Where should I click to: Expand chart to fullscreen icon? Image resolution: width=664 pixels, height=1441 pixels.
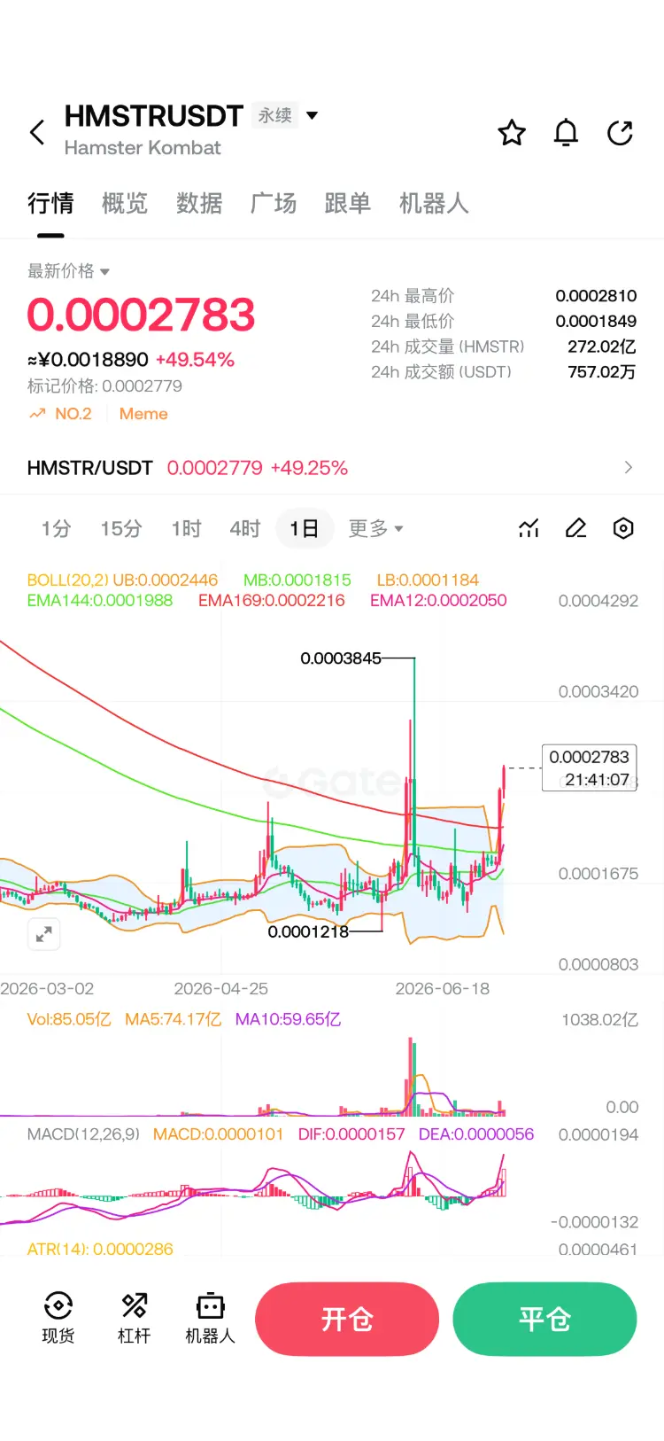(x=43, y=934)
